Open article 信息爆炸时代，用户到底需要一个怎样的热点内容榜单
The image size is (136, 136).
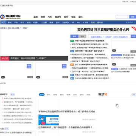(65, 127)
